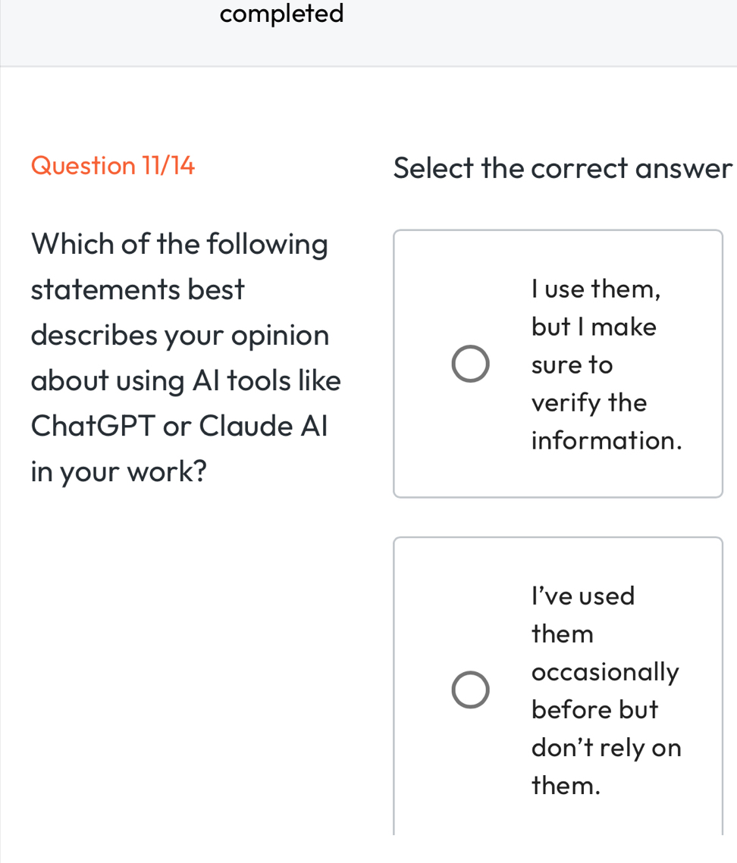
Task: Click the "verify the information" answer text
Action: (x=606, y=421)
